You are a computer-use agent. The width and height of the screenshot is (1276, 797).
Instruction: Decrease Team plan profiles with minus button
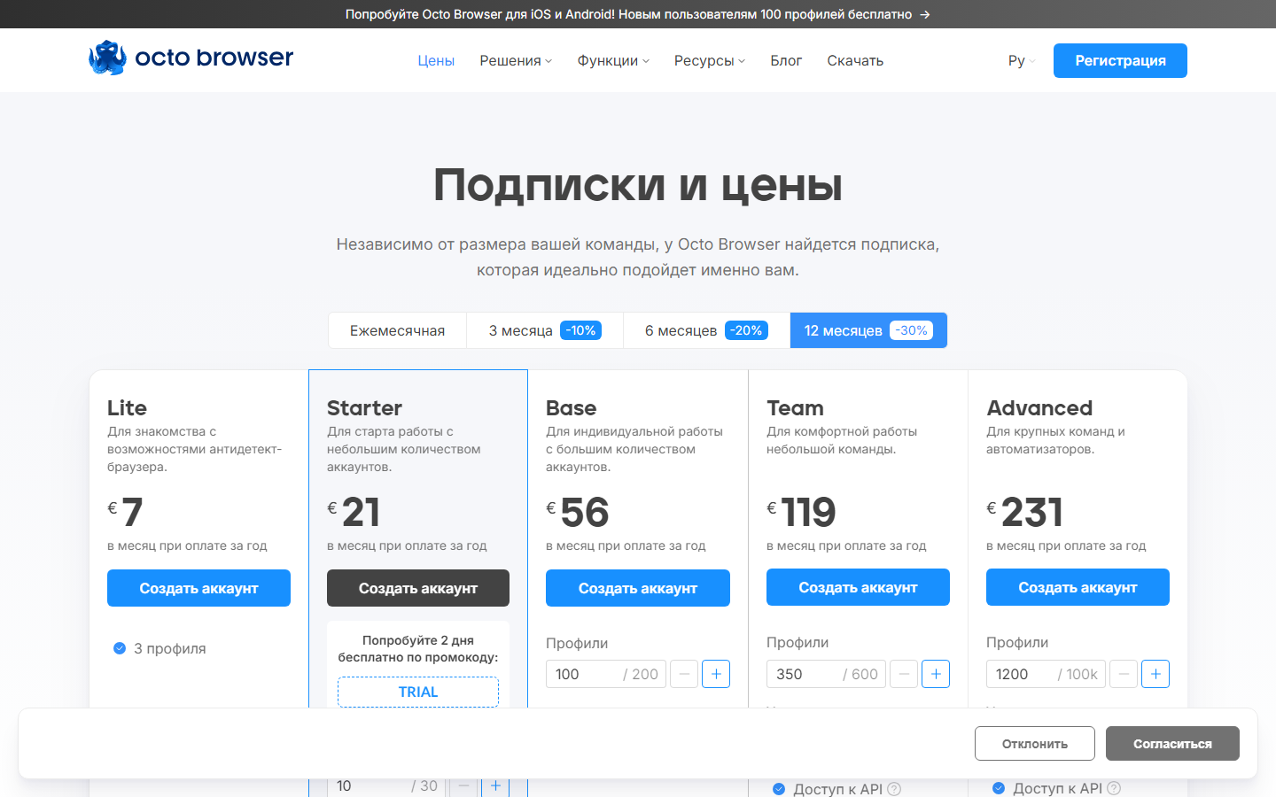(x=904, y=674)
